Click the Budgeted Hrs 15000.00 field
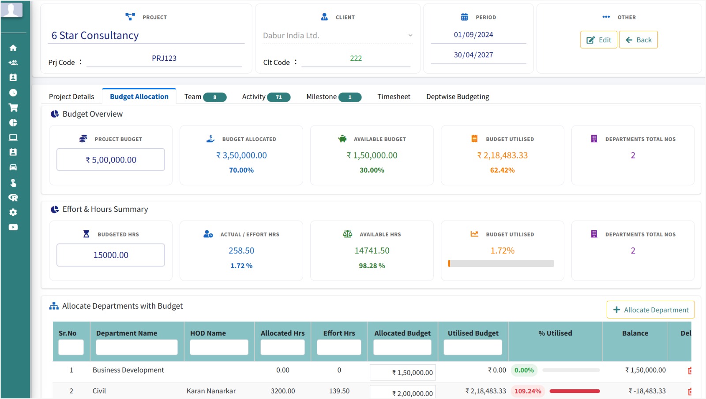706x399 pixels. coord(111,255)
